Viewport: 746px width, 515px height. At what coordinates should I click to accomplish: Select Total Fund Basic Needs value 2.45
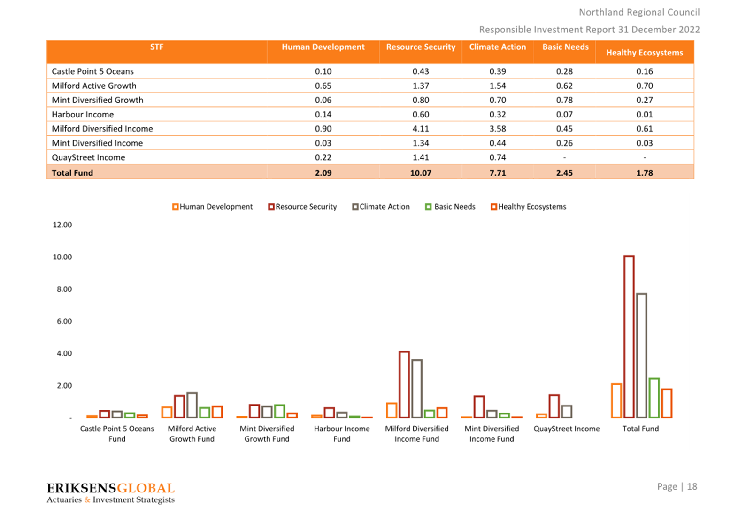(564, 173)
